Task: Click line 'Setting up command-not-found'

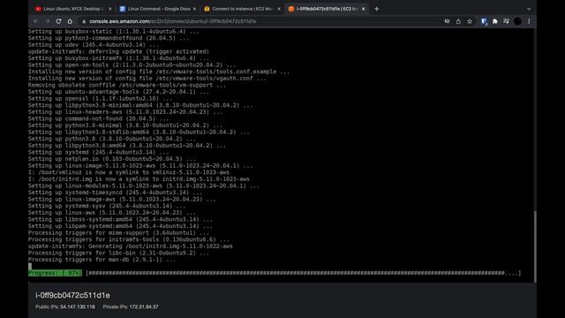Action: coord(98,118)
